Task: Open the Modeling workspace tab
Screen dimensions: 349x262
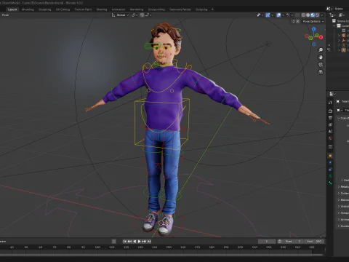Action: (x=28, y=9)
